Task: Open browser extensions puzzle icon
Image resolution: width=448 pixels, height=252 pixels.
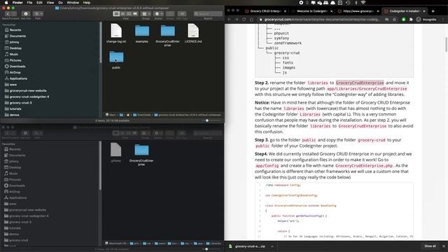Action: (x=411, y=20)
